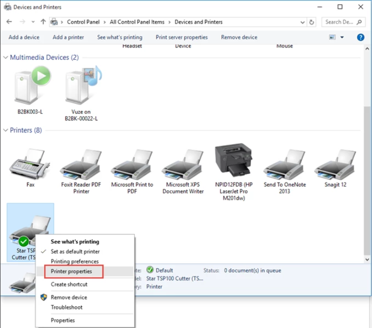Click All Control Panel Items breadcrumb
The width and height of the screenshot is (372, 328).
(137, 22)
